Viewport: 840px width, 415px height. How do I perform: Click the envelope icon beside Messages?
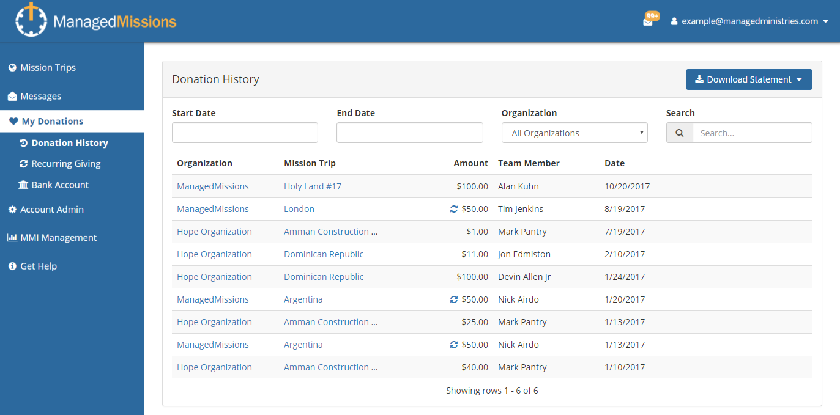click(12, 97)
